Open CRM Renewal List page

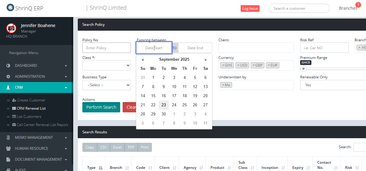31,108
